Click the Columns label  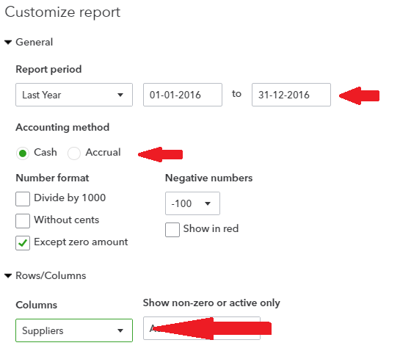pos(37,305)
